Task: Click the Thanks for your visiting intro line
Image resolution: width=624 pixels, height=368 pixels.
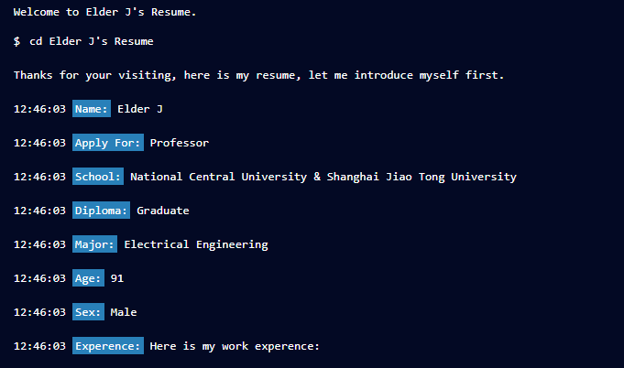Action: pos(258,75)
